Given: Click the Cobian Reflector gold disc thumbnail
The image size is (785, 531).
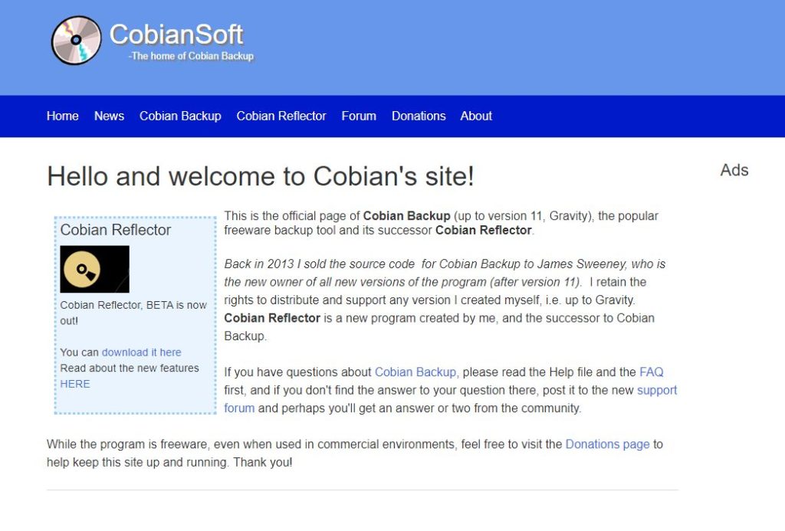Looking at the screenshot, I should 94,269.
